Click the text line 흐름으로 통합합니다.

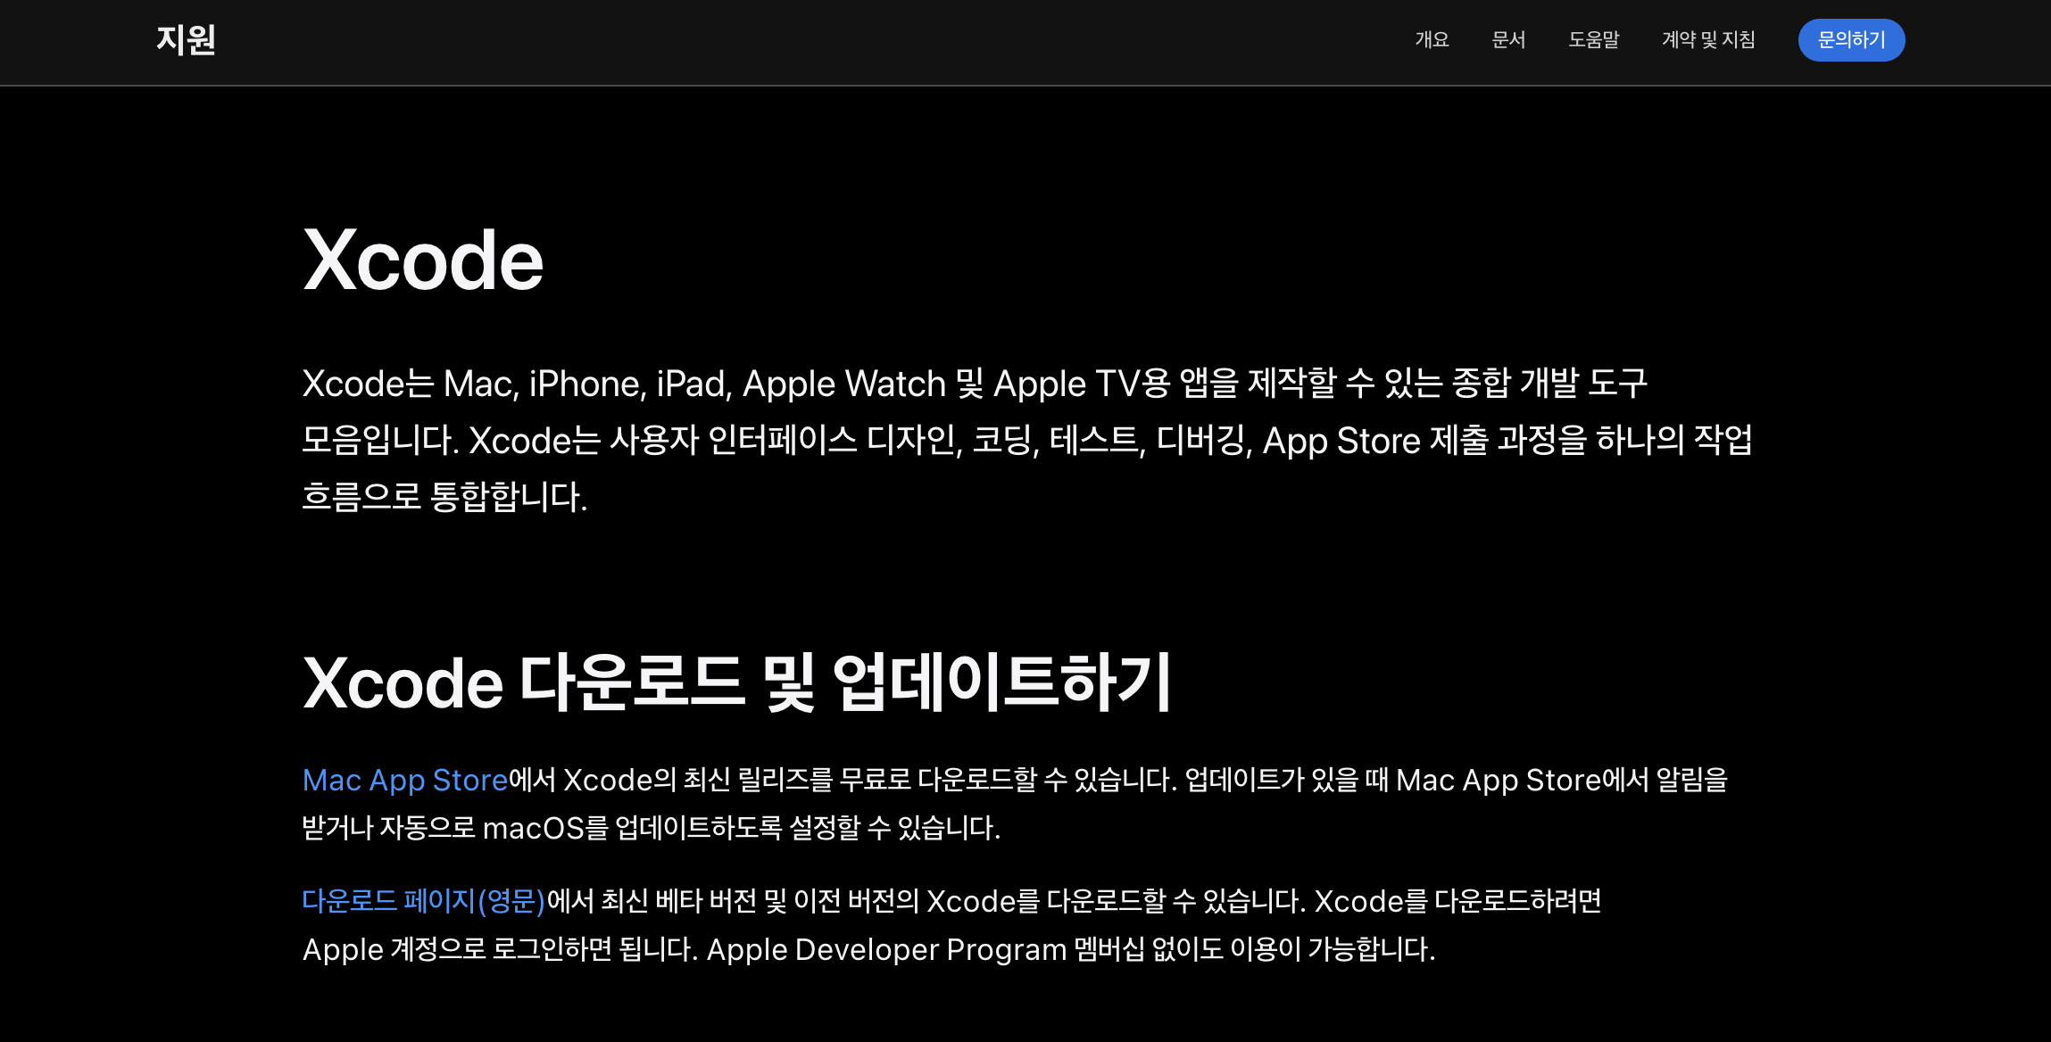pyautogui.click(x=444, y=497)
